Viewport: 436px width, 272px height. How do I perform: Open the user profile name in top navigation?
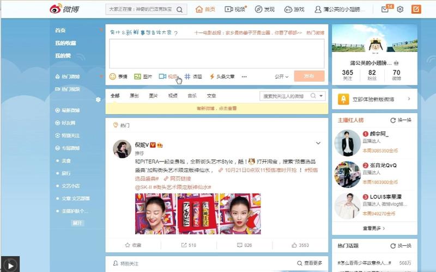click(x=339, y=9)
